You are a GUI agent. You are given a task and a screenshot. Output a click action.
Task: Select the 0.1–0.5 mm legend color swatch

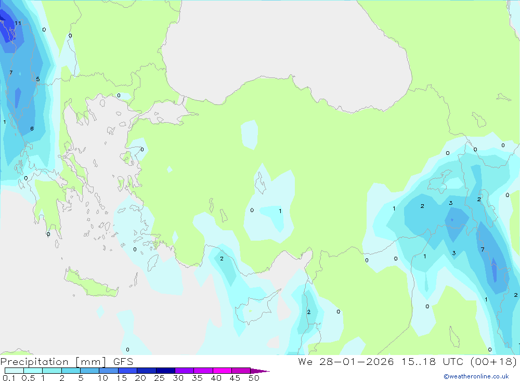coord(14,371)
